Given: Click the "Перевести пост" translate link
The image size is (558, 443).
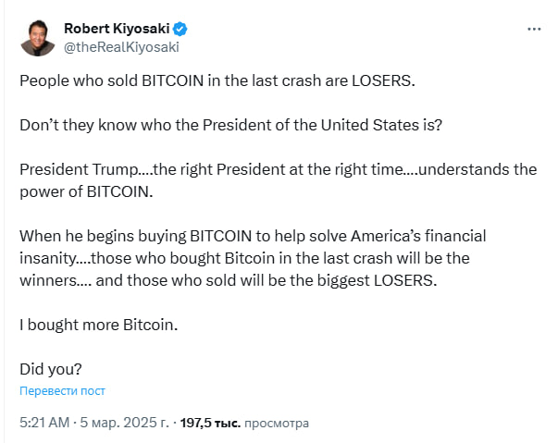Looking at the screenshot, I should [x=63, y=391].
